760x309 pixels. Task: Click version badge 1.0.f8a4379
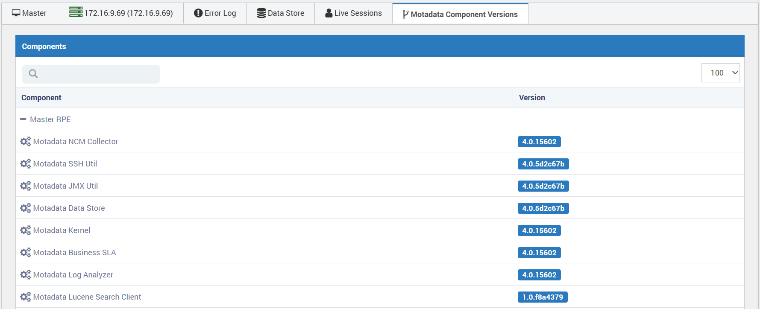(x=543, y=297)
